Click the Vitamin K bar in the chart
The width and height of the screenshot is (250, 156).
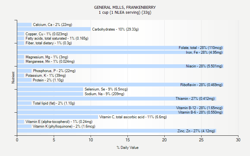coord(24,126)
